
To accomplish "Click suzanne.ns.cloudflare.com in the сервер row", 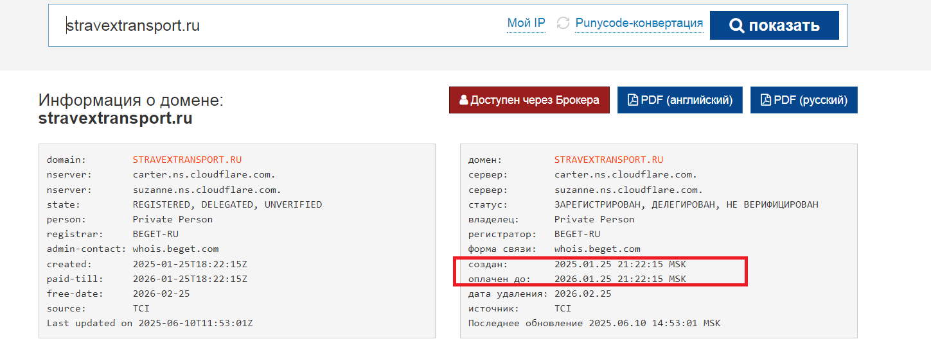I will [x=628, y=190].
